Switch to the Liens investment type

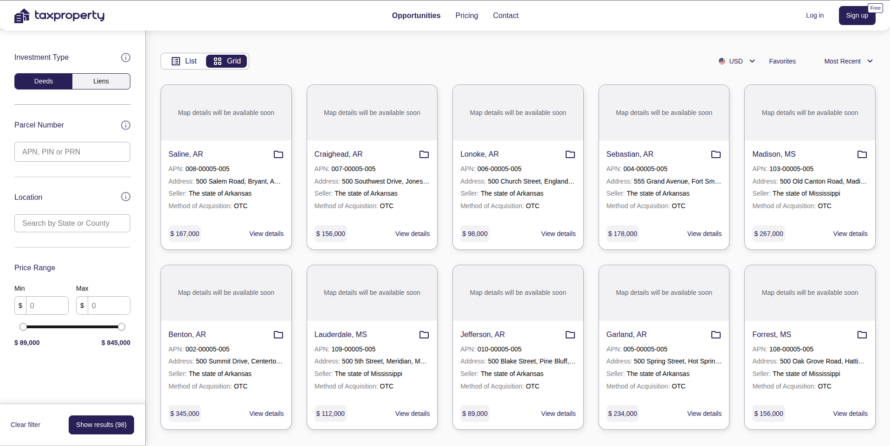101,81
